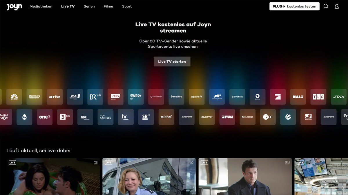Viewport: 348px width, 195px height.
Task: Click the Live TV starten button
Action: coord(172,62)
